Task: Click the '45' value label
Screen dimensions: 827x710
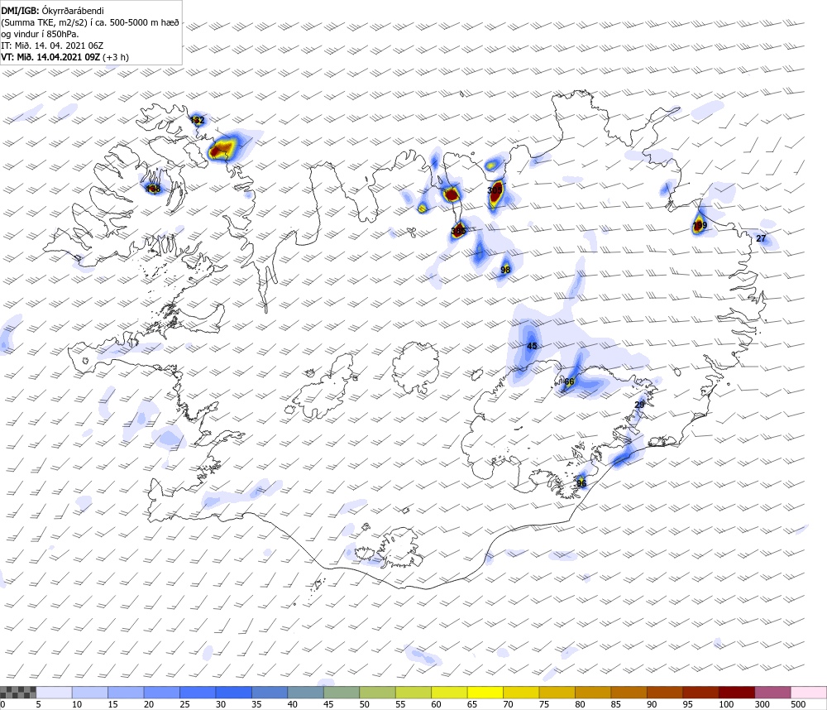Action: [532, 346]
